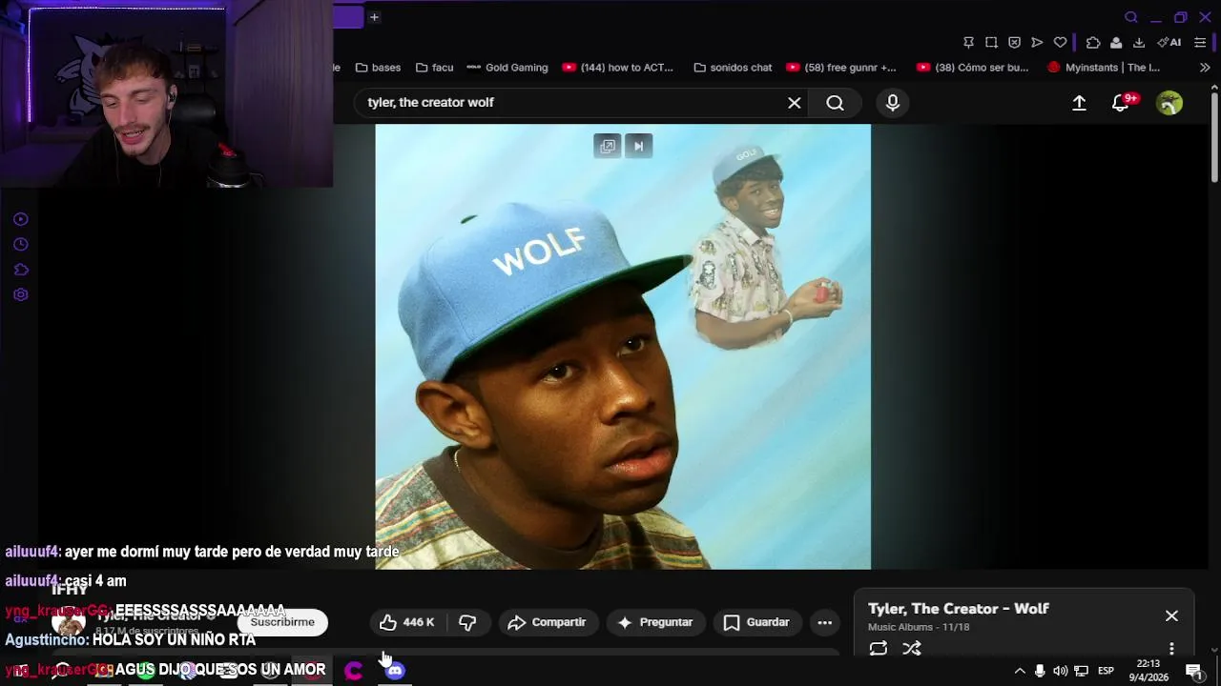
Task: Click the Wolf album cover video
Action: (623, 347)
